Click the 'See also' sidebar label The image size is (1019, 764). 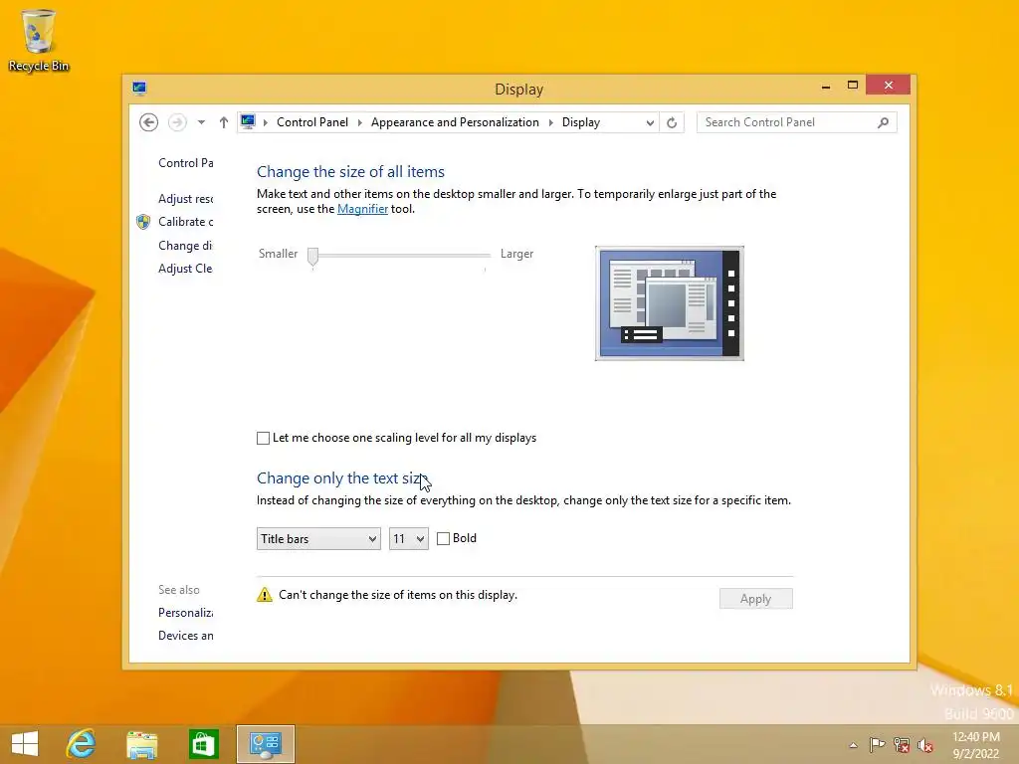tap(179, 590)
